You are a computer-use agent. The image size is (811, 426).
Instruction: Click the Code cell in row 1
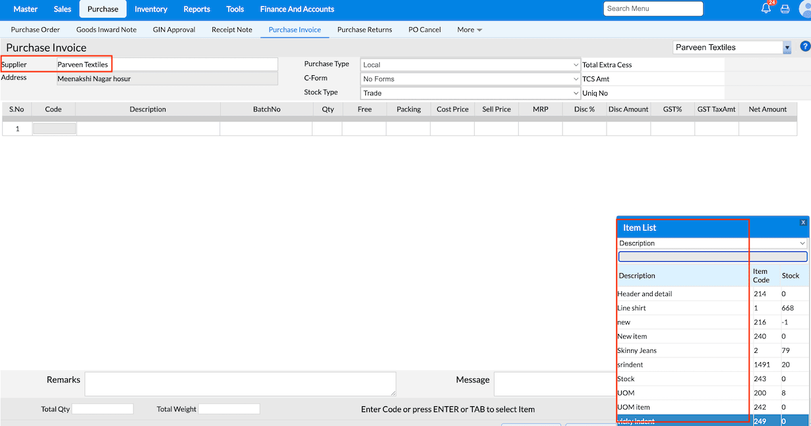(54, 129)
